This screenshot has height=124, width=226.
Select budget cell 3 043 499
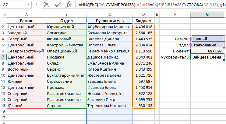tap(143, 69)
